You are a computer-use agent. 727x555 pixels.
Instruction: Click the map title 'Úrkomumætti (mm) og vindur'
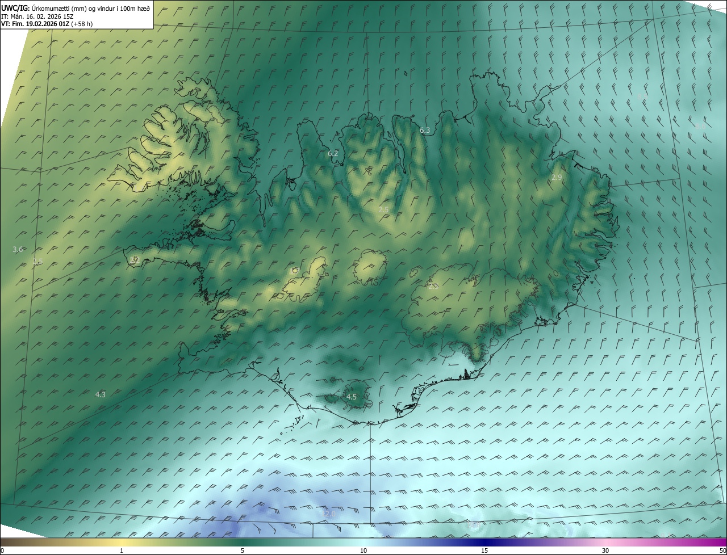point(74,8)
